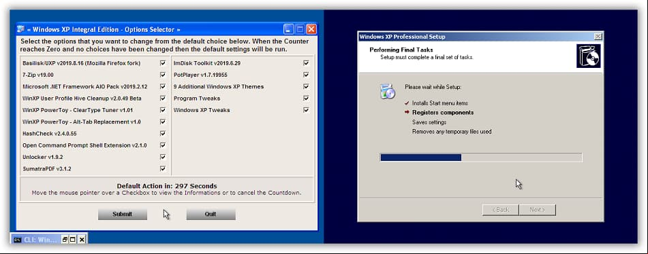This screenshot has width=648, height=254.
Task: Click the '7-Zip v19.00' label
Action: click(38, 75)
